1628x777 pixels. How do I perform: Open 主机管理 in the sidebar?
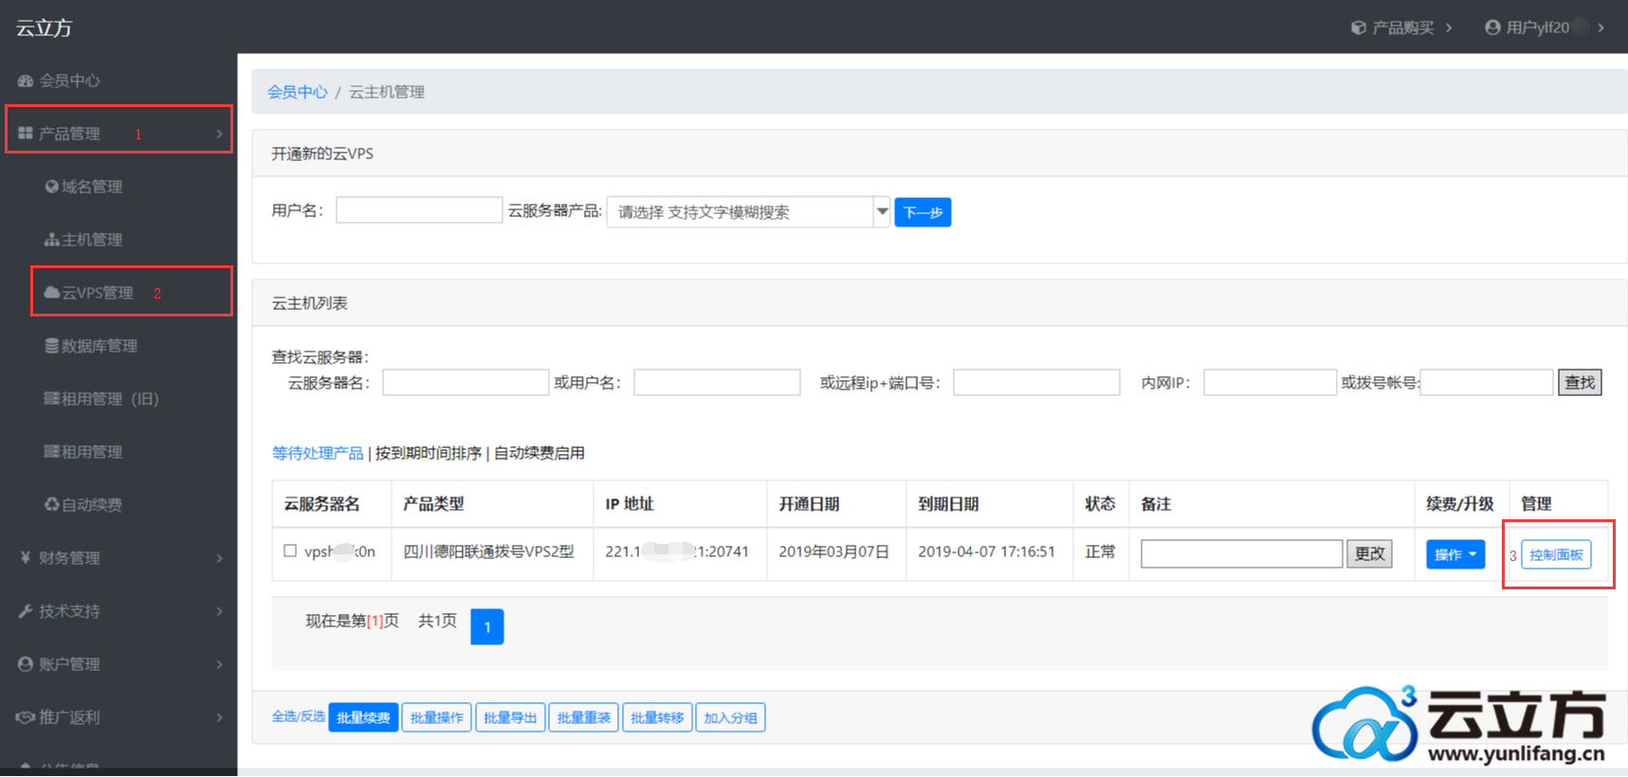pos(92,240)
